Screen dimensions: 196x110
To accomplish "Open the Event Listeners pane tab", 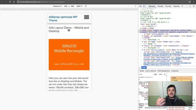I will (151, 71).
